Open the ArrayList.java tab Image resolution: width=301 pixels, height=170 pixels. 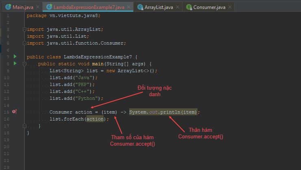pos(158,7)
